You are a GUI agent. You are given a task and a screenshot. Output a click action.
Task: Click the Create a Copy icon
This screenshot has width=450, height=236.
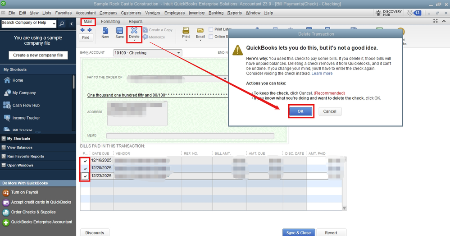tap(145, 30)
